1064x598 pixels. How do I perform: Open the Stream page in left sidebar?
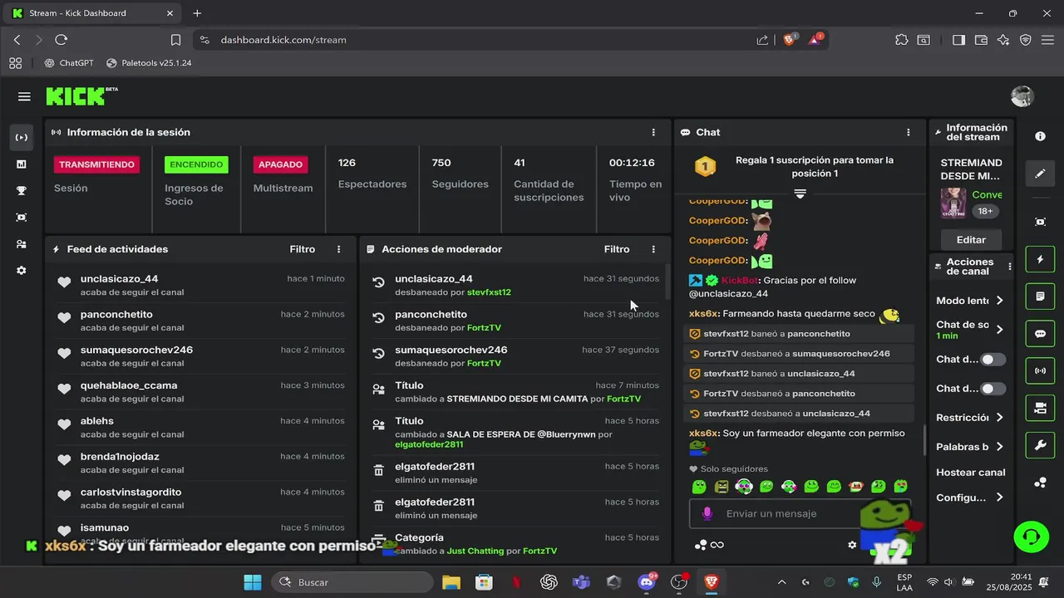22,137
